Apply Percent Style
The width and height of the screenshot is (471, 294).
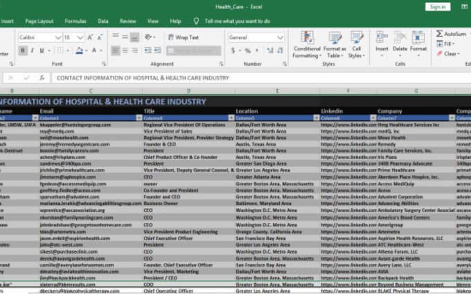(x=247, y=50)
